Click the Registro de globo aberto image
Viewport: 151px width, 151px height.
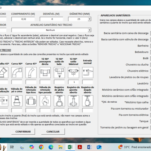pyautogui.click(x=59, y=101)
